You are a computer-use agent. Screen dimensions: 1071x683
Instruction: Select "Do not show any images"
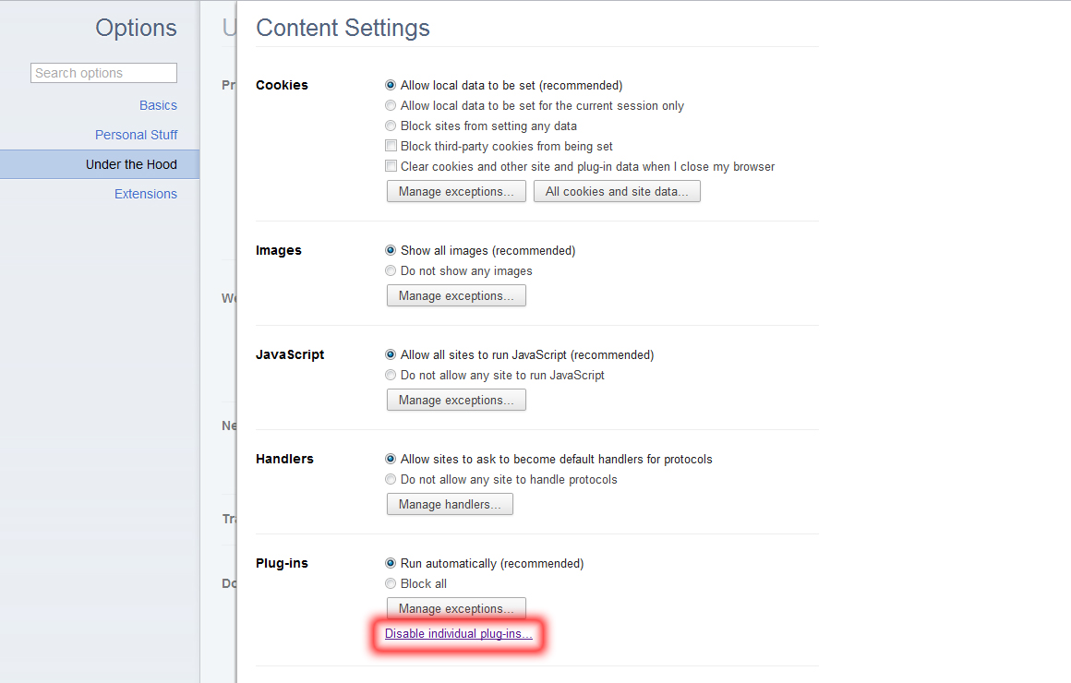[x=391, y=270]
